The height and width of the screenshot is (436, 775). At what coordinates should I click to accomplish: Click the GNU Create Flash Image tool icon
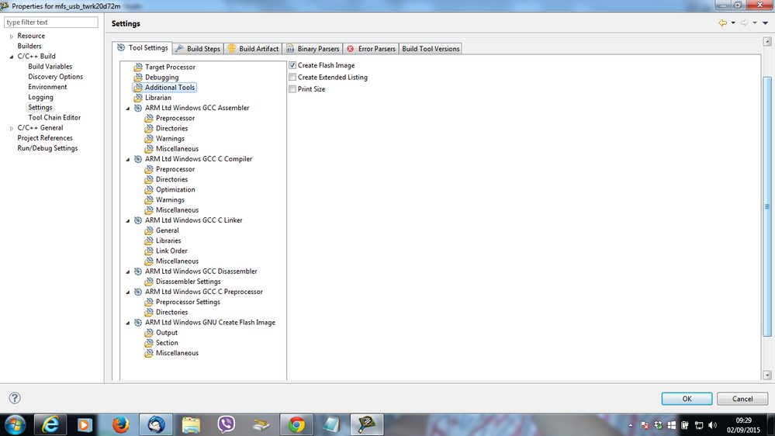click(x=138, y=322)
